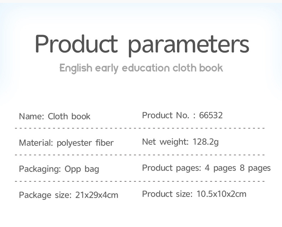Click the "English early education cloth book" subtitle
The height and width of the screenshot is (227, 282).
point(141,68)
